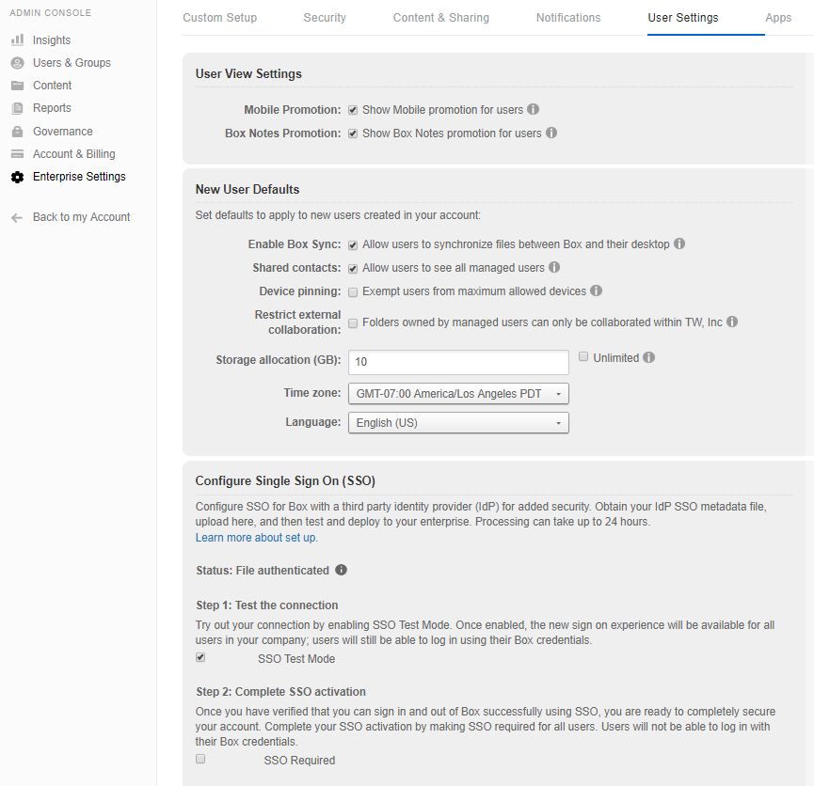Screen dimensions: 814x786
Task: Uncheck Show Mobile promotion for users
Action: click(353, 110)
